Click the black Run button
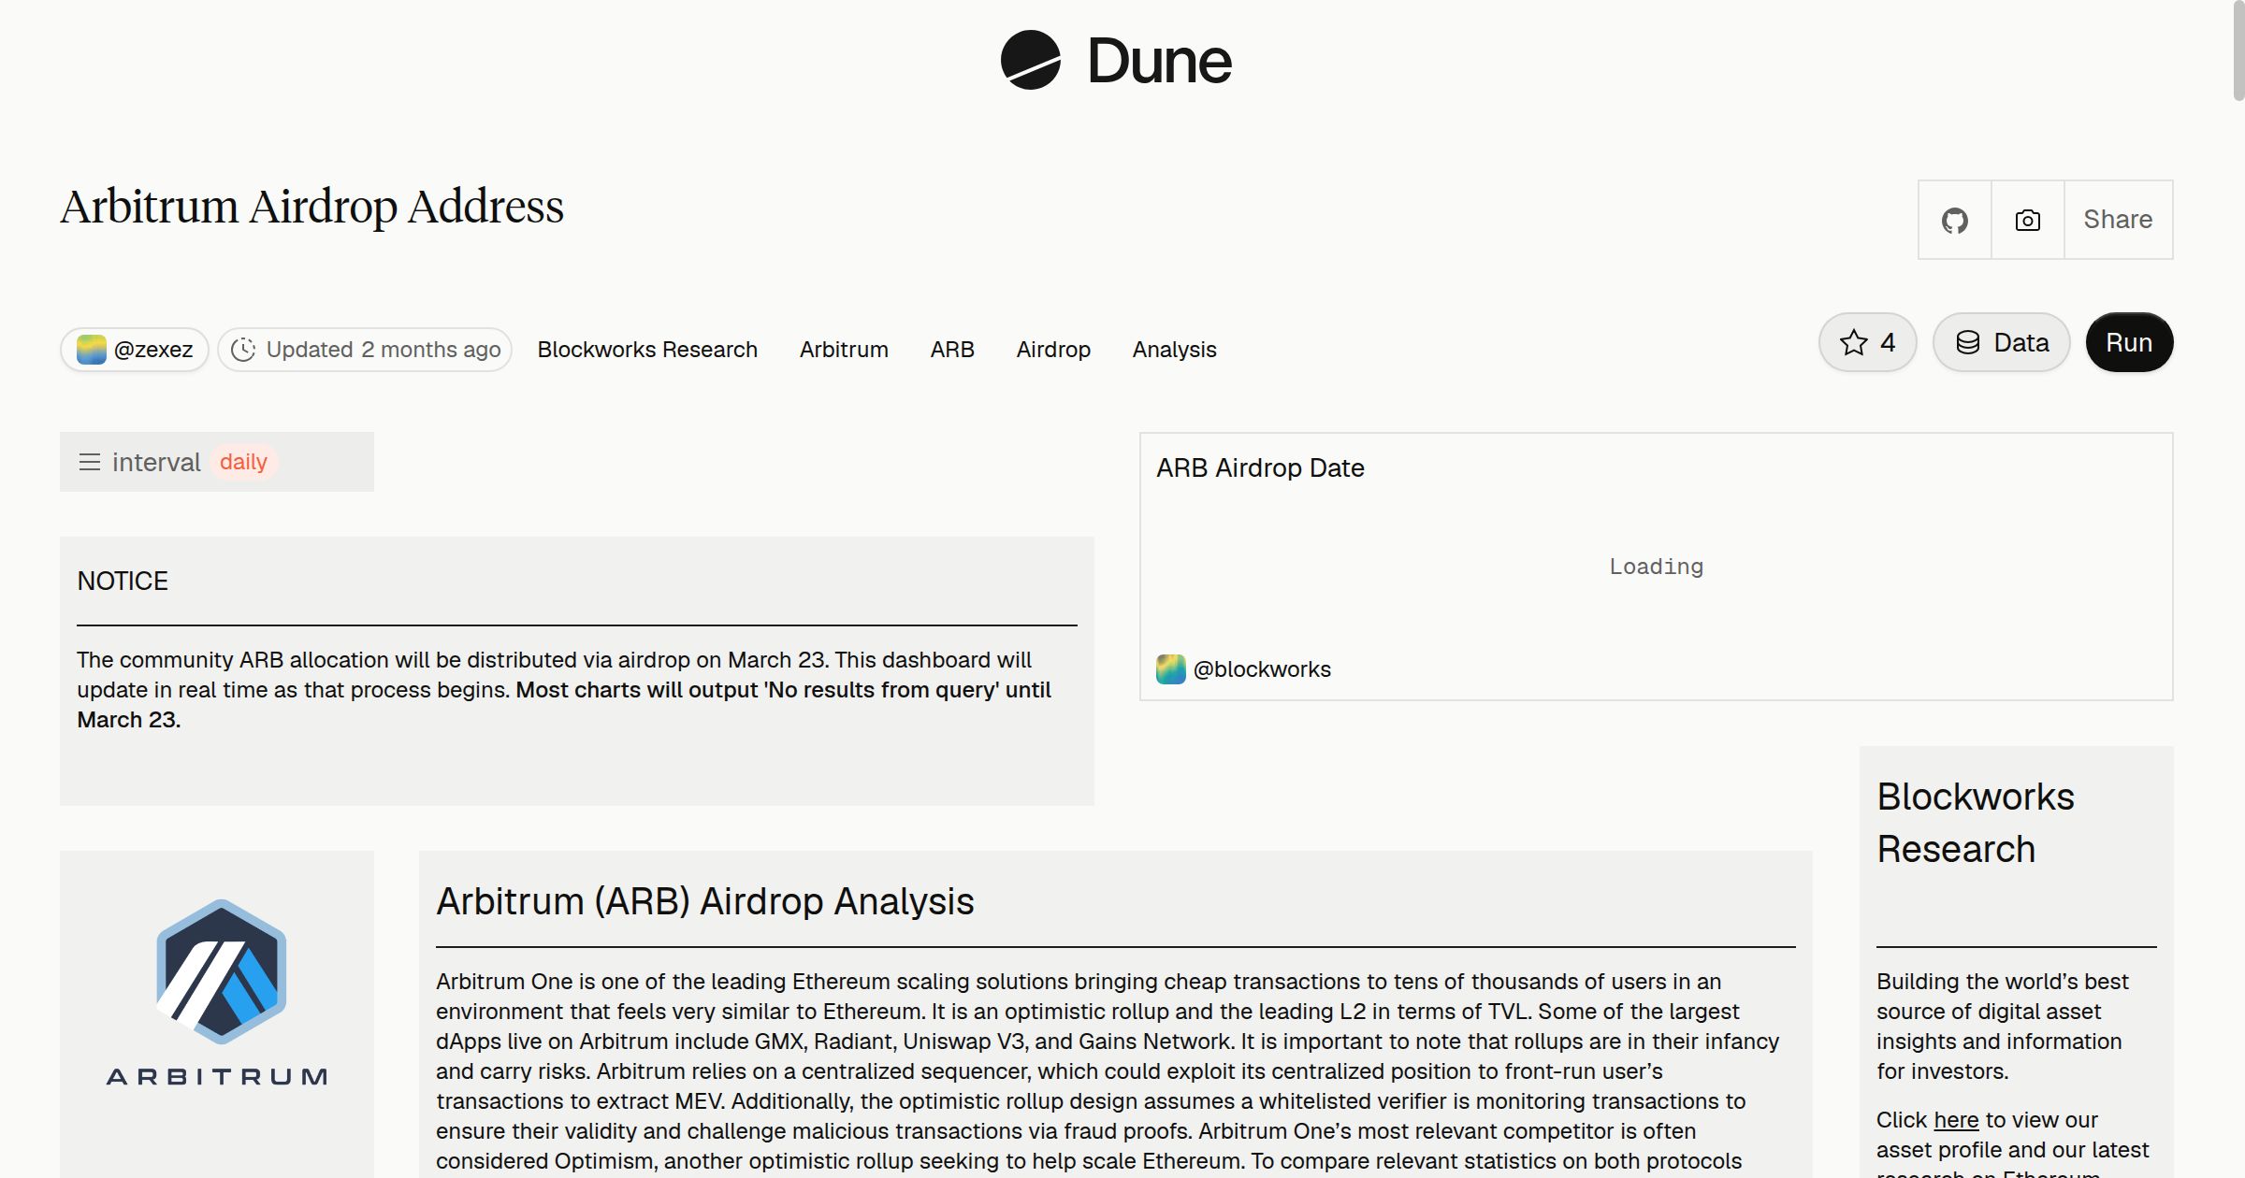The image size is (2245, 1178). point(2129,342)
